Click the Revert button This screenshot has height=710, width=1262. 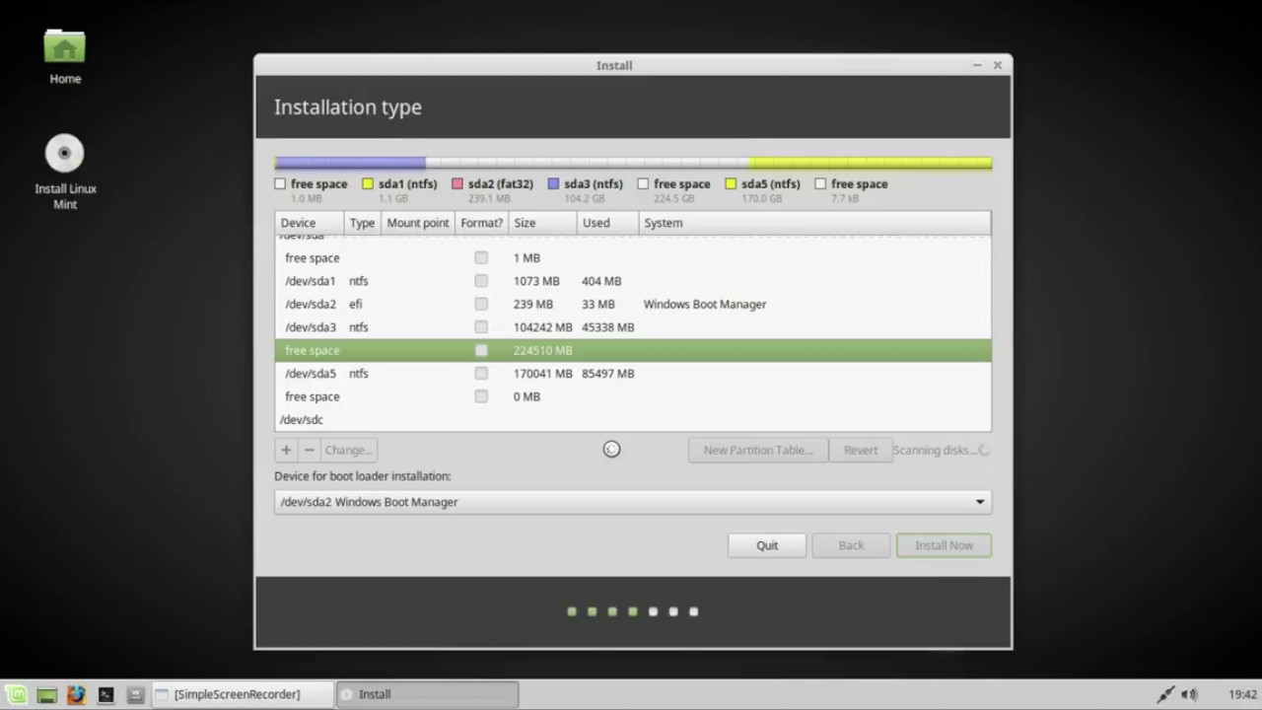click(x=860, y=450)
